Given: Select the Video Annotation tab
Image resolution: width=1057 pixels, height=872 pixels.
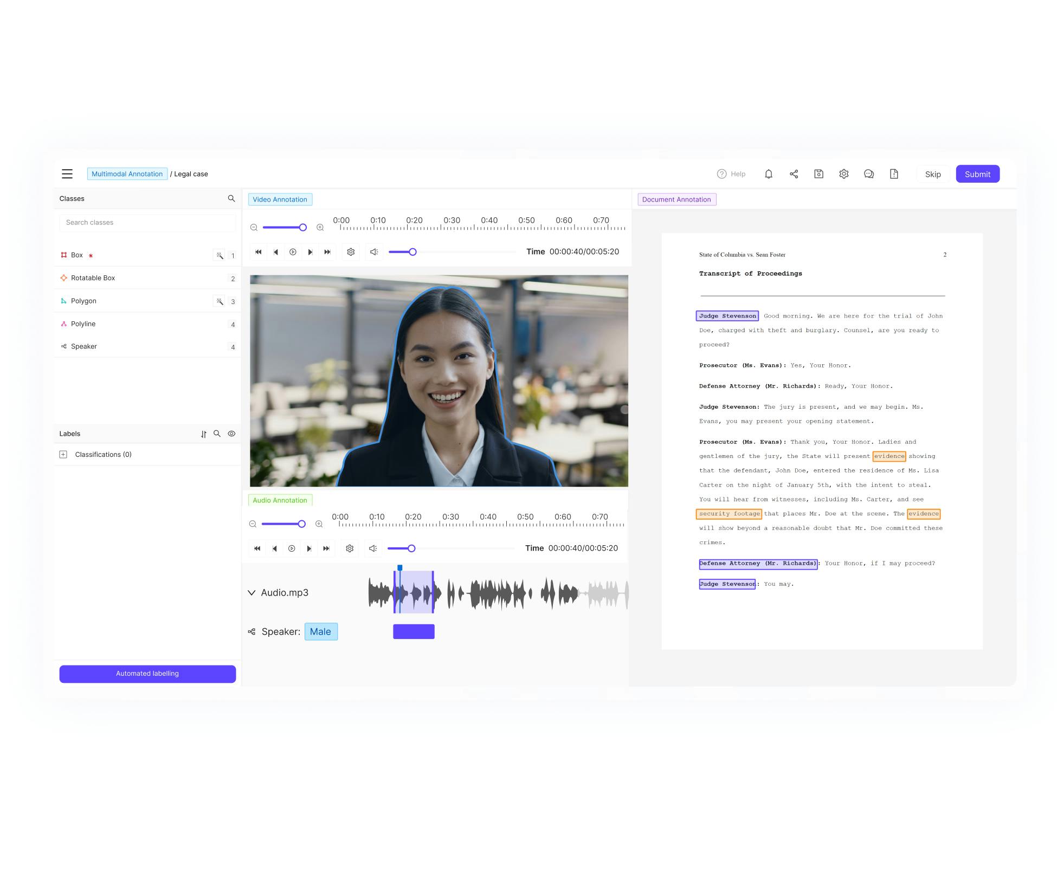Looking at the screenshot, I should [x=280, y=199].
